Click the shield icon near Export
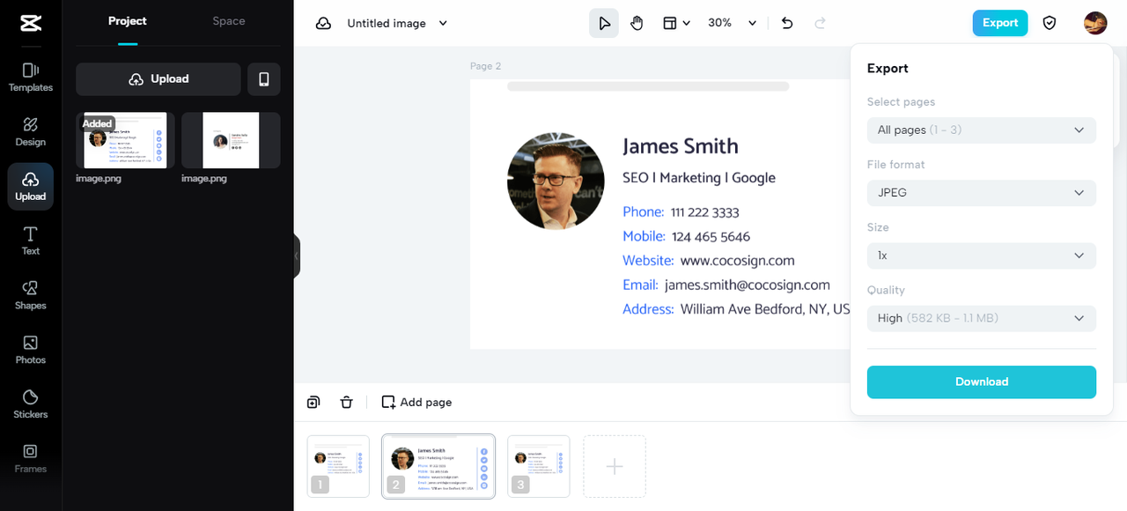This screenshot has width=1127, height=511. pos(1050,23)
